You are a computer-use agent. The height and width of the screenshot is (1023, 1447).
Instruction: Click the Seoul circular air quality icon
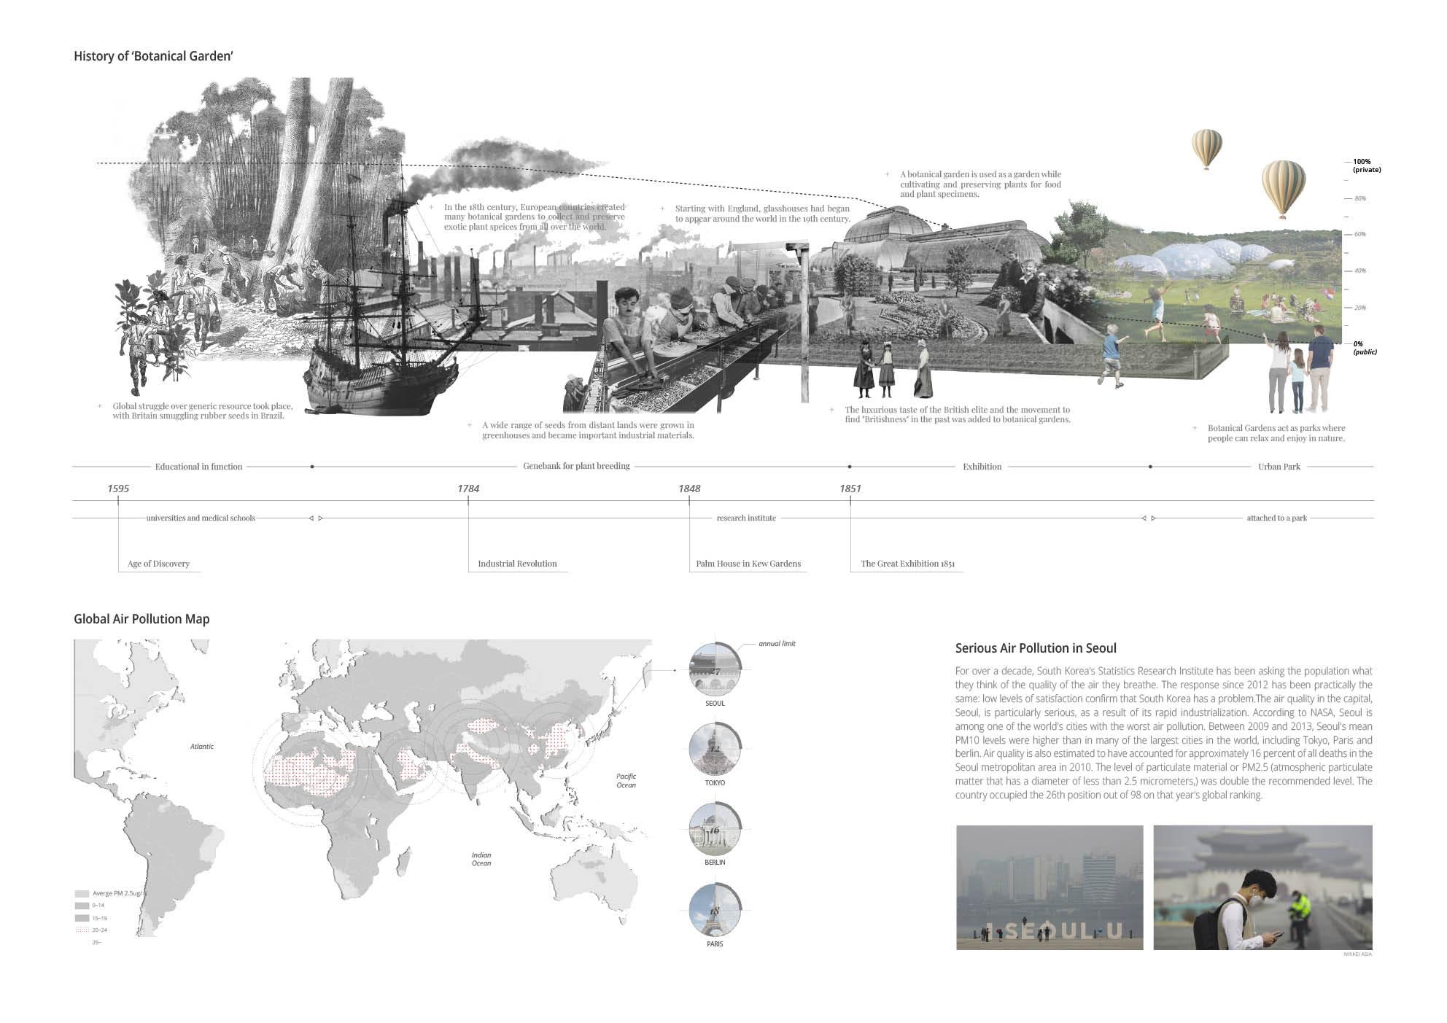tap(715, 670)
